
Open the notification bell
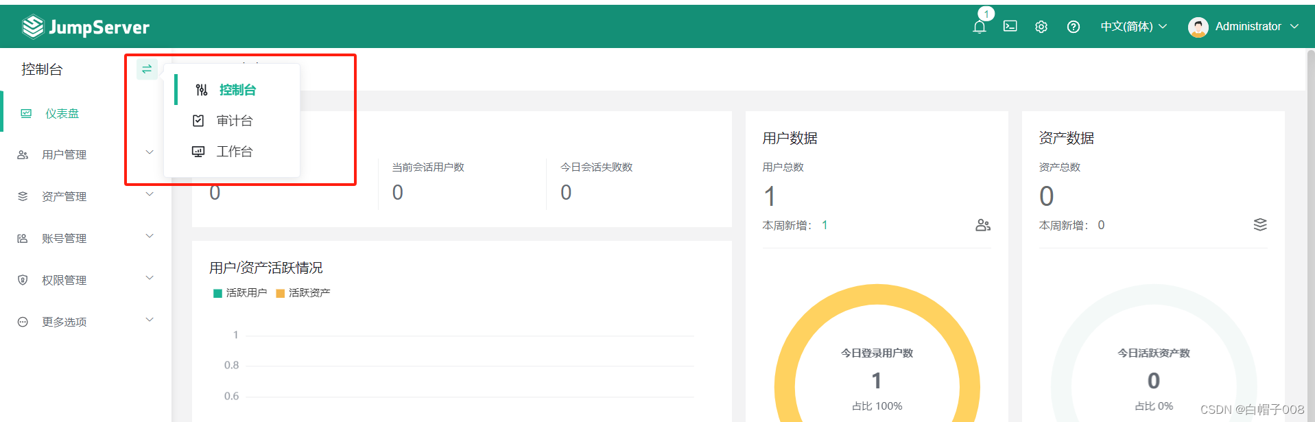point(979,27)
